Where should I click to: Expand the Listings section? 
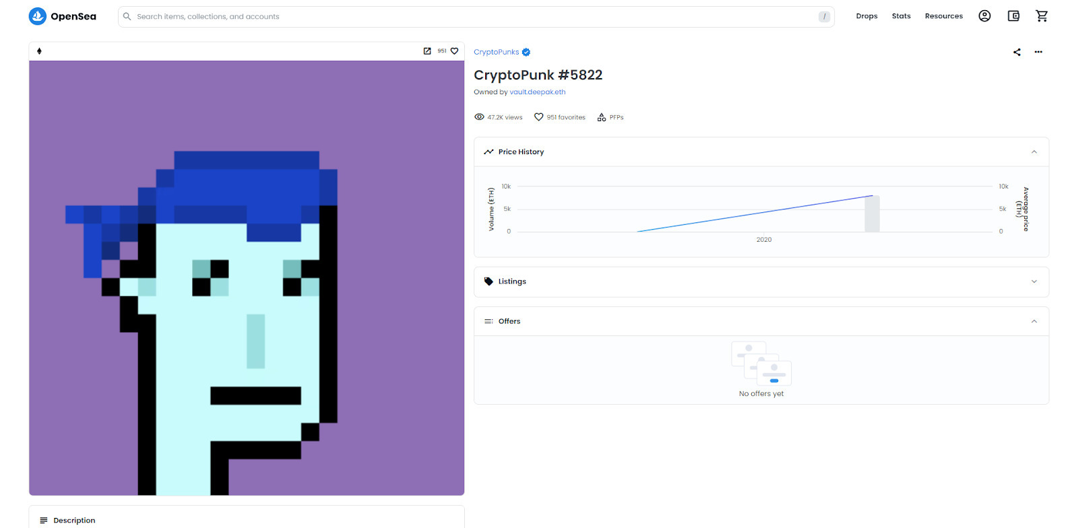point(761,282)
